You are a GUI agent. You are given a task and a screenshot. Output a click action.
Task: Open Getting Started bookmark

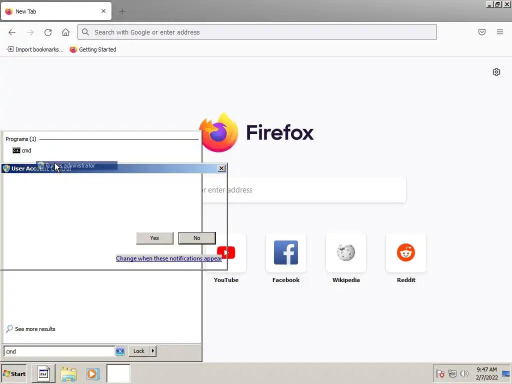(x=93, y=49)
